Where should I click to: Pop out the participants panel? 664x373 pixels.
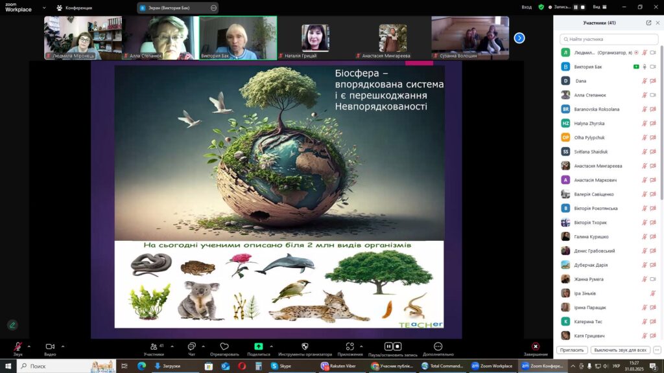point(648,23)
